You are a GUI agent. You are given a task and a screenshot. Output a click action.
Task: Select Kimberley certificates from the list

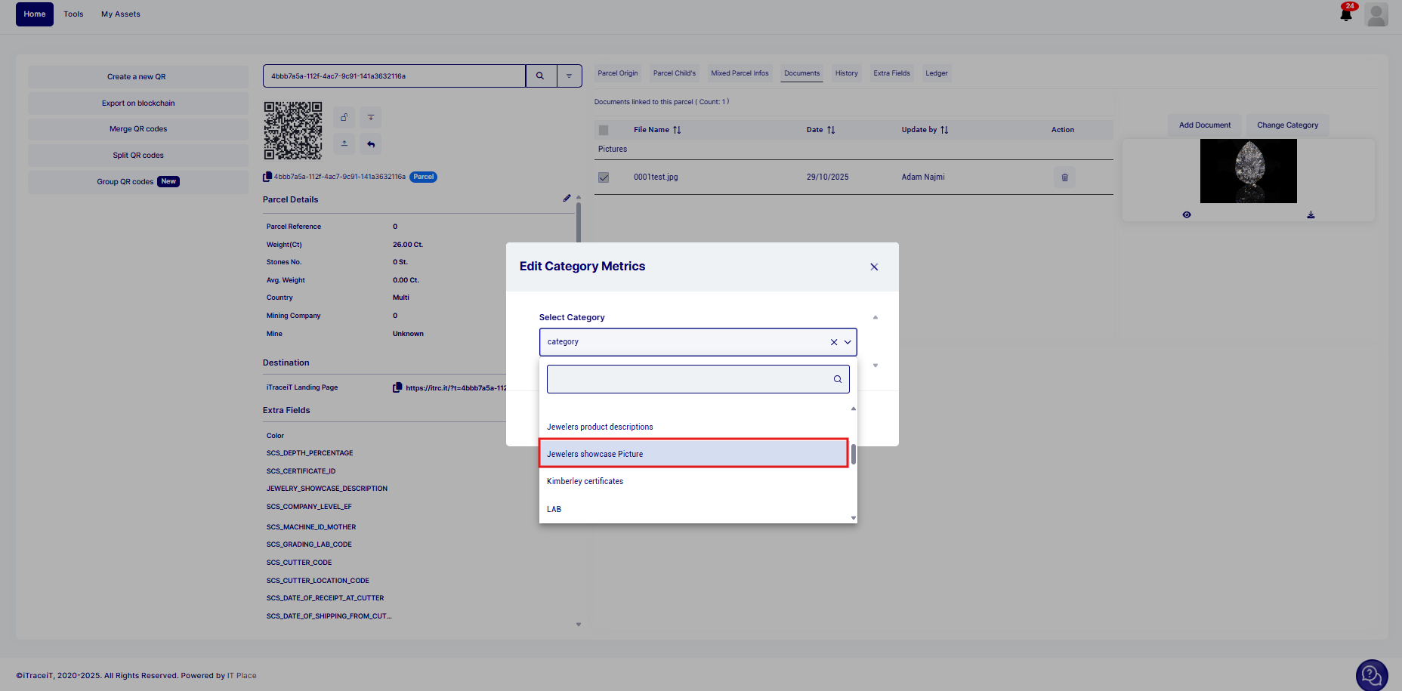585,482
